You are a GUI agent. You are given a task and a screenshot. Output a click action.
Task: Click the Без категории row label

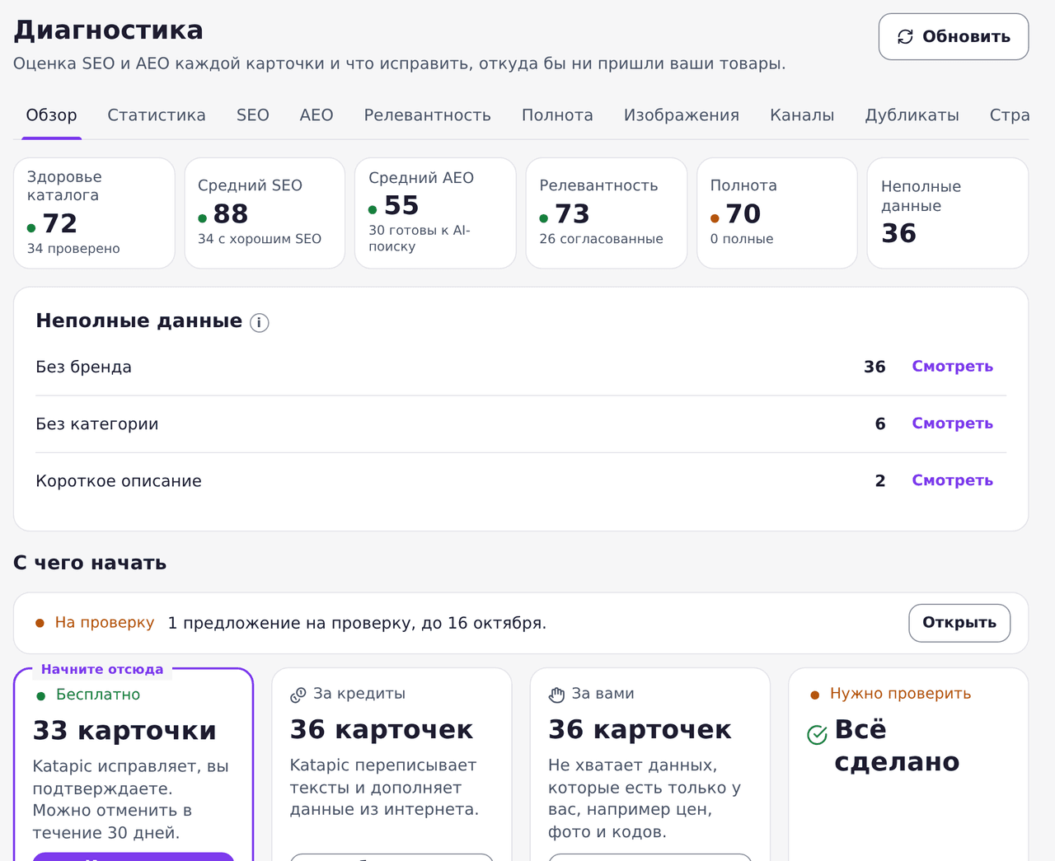96,424
